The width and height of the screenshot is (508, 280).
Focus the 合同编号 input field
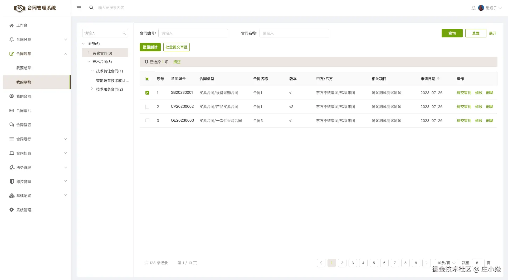click(x=193, y=33)
